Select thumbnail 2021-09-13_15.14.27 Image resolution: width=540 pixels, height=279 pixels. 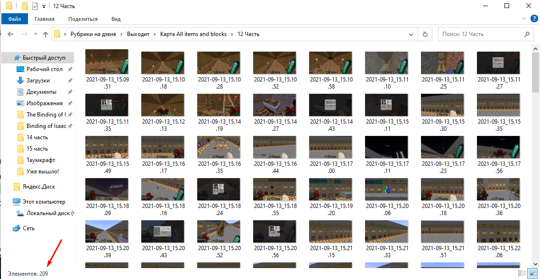coord(275,105)
